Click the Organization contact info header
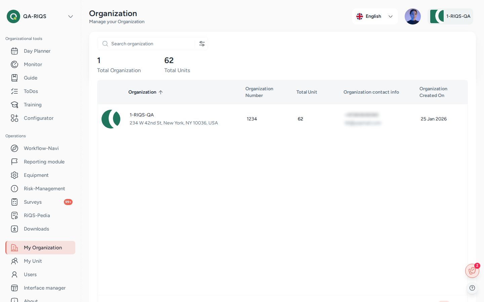 point(371,92)
